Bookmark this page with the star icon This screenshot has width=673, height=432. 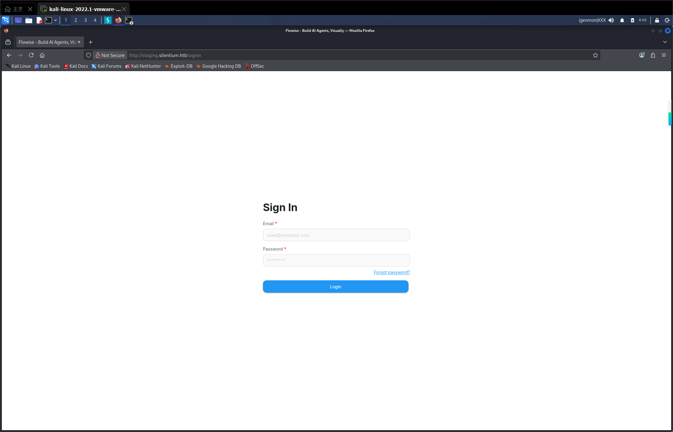coord(595,55)
